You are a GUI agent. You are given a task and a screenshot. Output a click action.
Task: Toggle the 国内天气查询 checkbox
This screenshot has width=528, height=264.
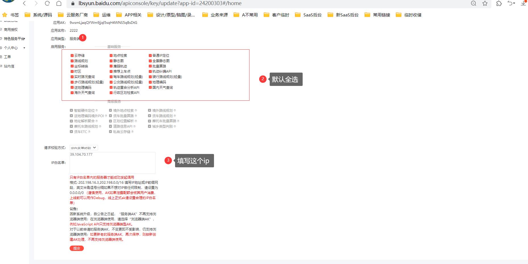150,87
